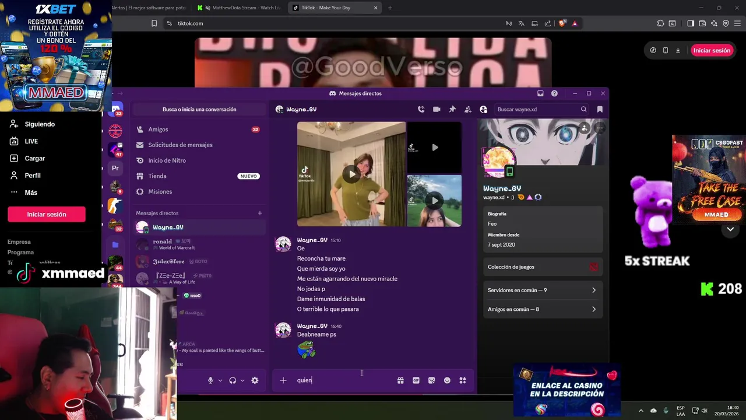Start a voice call with Wayne_GV
Screen dimensions: 746x420
coord(421,109)
